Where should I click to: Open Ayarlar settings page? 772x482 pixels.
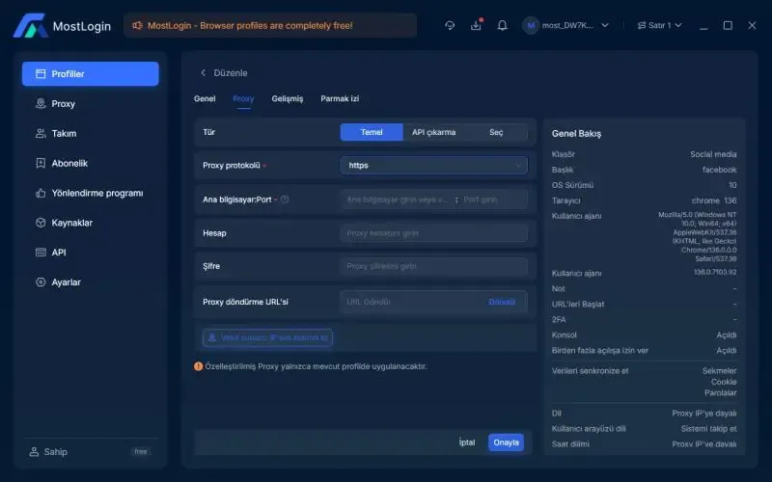(90, 282)
